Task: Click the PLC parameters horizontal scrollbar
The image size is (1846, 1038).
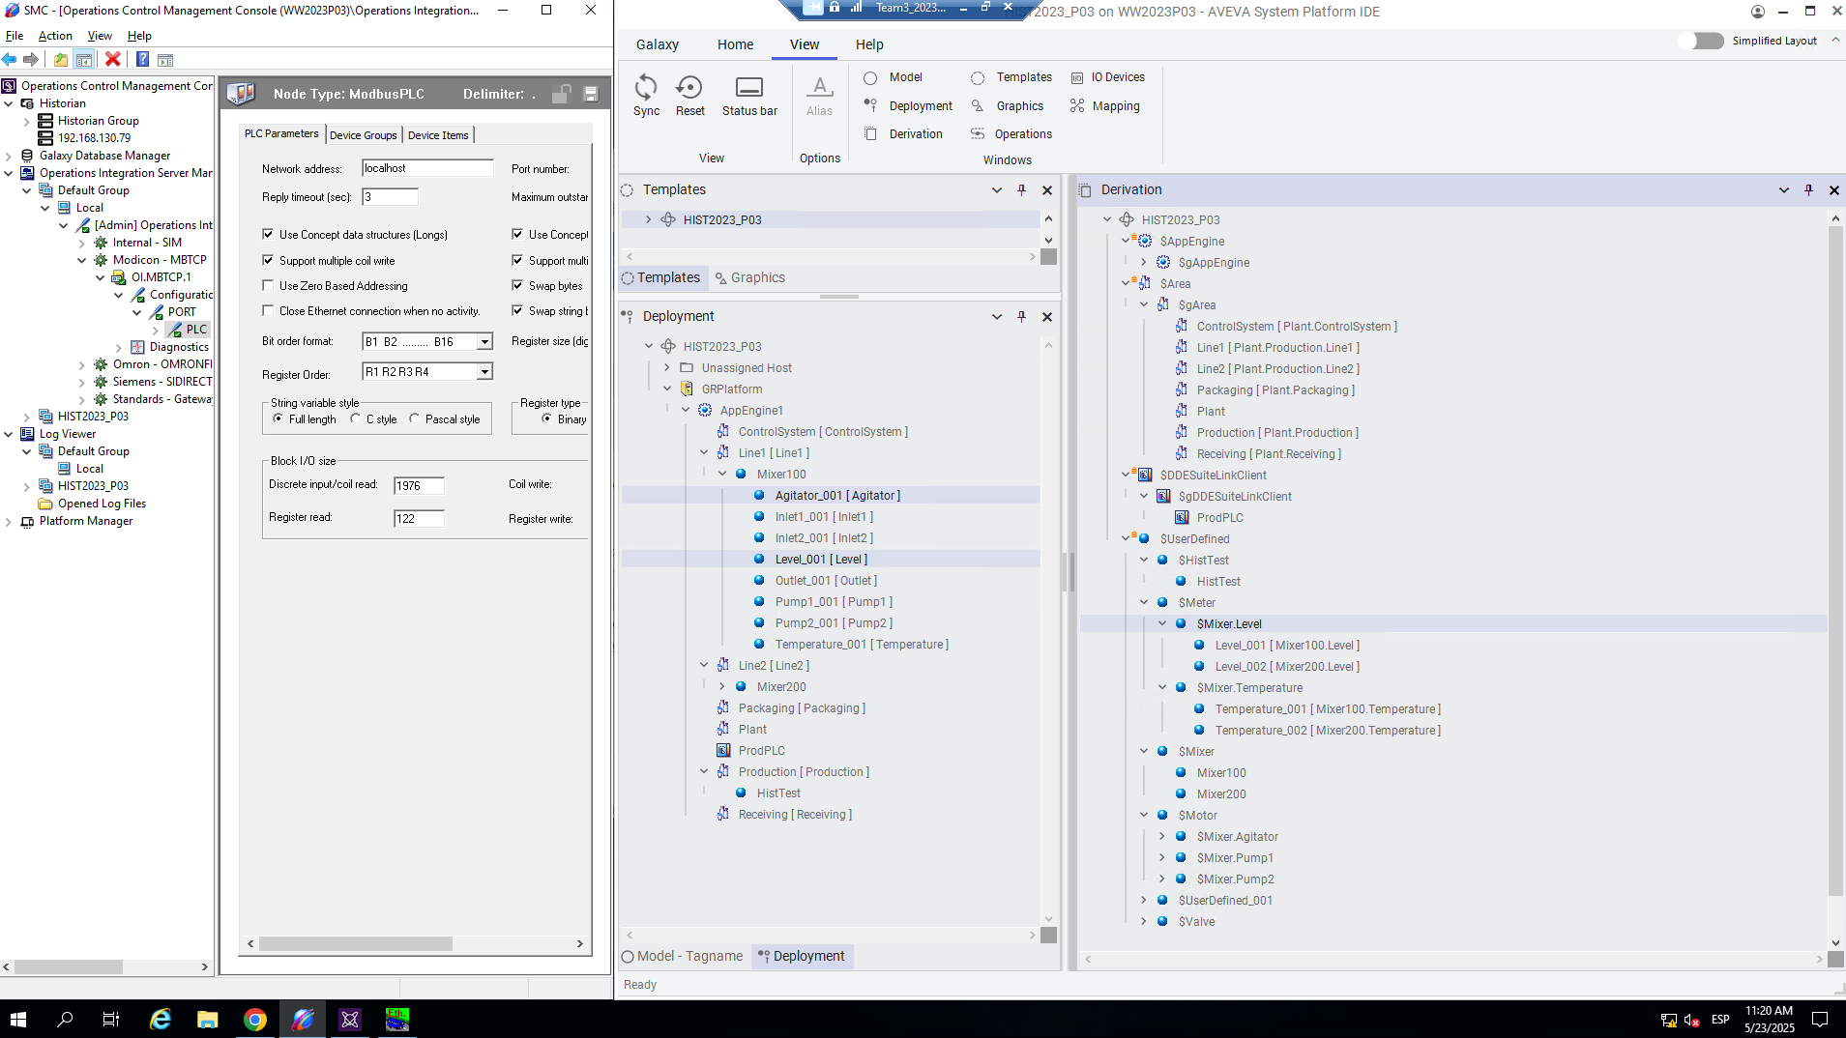Action: click(356, 943)
